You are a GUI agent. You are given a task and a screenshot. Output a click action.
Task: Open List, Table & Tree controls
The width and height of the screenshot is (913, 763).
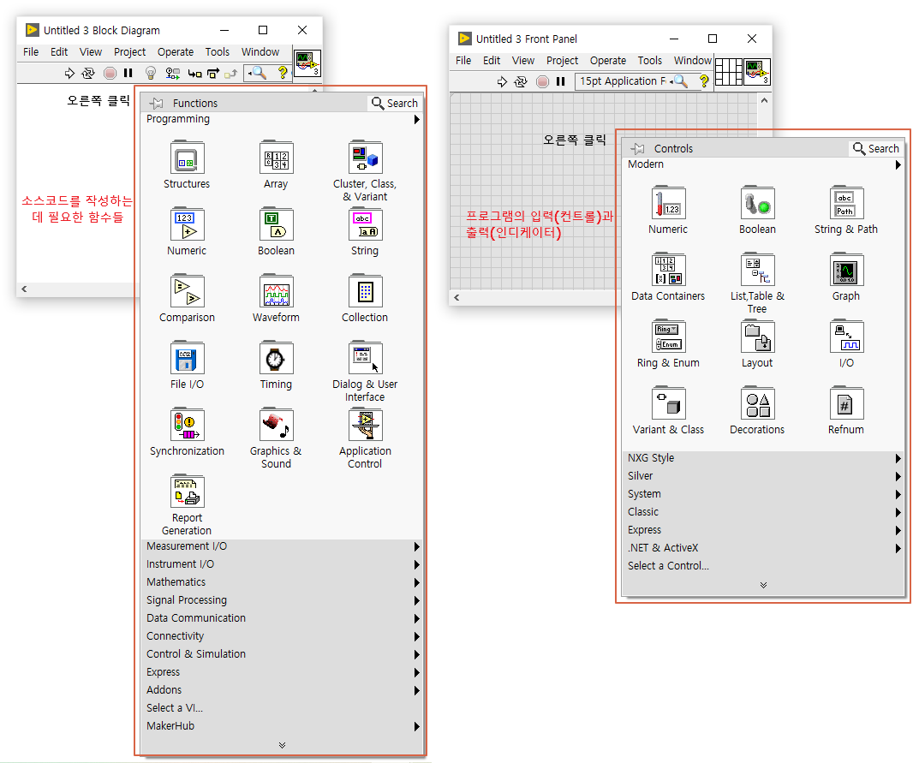coord(757,270)
